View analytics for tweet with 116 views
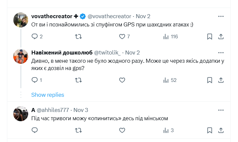Image resolution: width=238 pixels, height=142 pixels. pyautogui.click(x=166, y=37)
